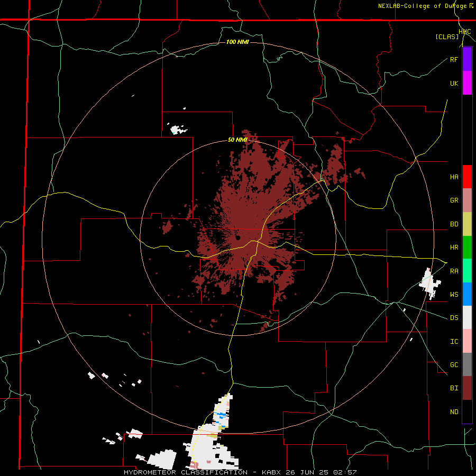The image size is (476, 476).
Task: Click the 'ND' legend label
Action: pos(454,412)
